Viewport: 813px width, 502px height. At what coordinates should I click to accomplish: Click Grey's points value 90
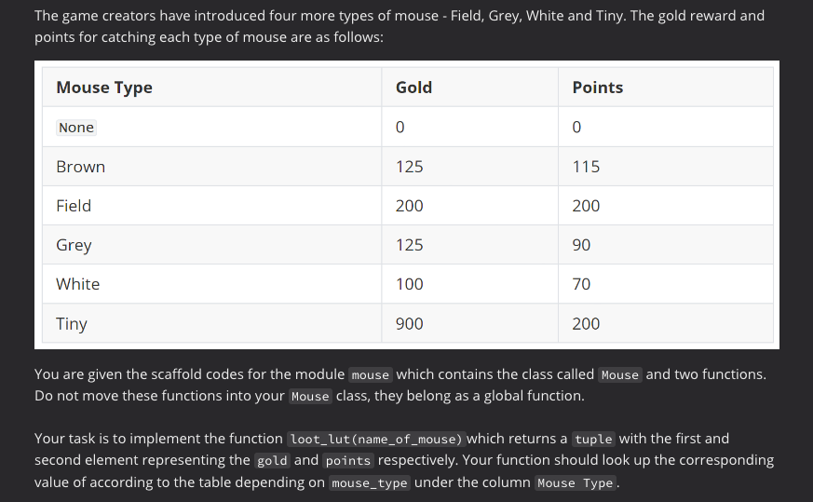point(581,245)
